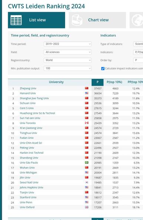Open Cent S Univ link
143x220 pixels.
27,108
